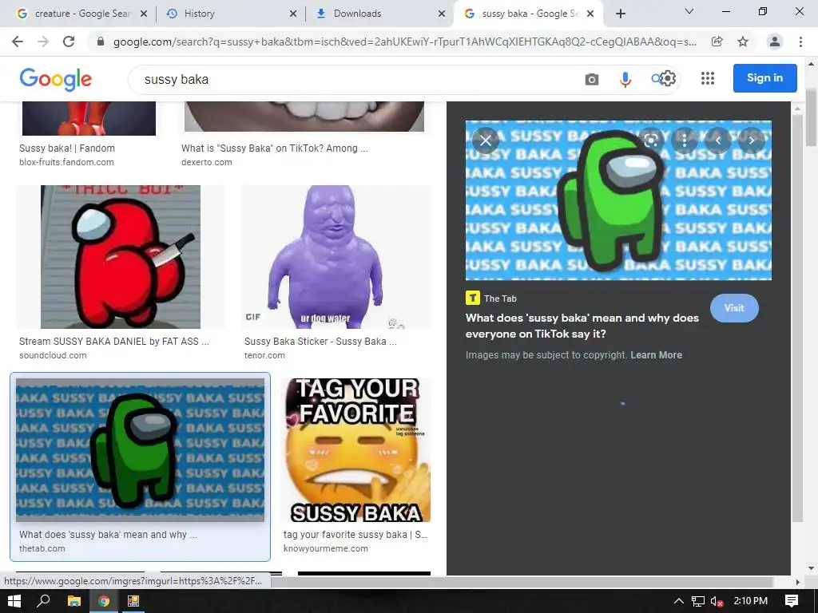Viewport: 818px width, 613px height.
Task: Open the Windows Start menu
Action: [x=14, y=601]
